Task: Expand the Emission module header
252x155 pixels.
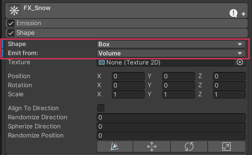Action: 121,23
